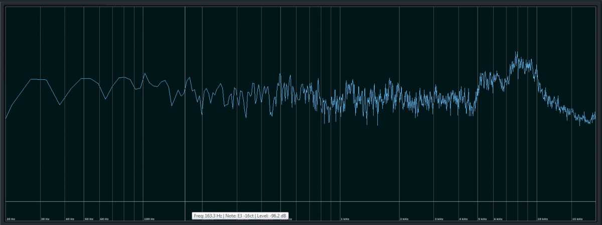
Task: Click the 2 kHz frequency axis label
Action: pos(404,219)
